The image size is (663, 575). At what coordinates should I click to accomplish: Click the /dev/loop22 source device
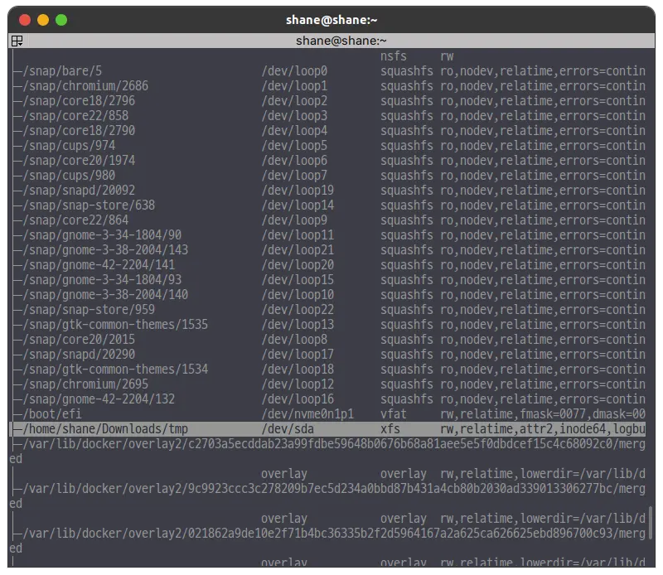tap(298, 310)
